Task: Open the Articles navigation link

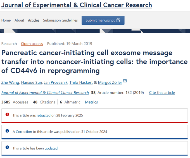Action: [x=34, y=20]
